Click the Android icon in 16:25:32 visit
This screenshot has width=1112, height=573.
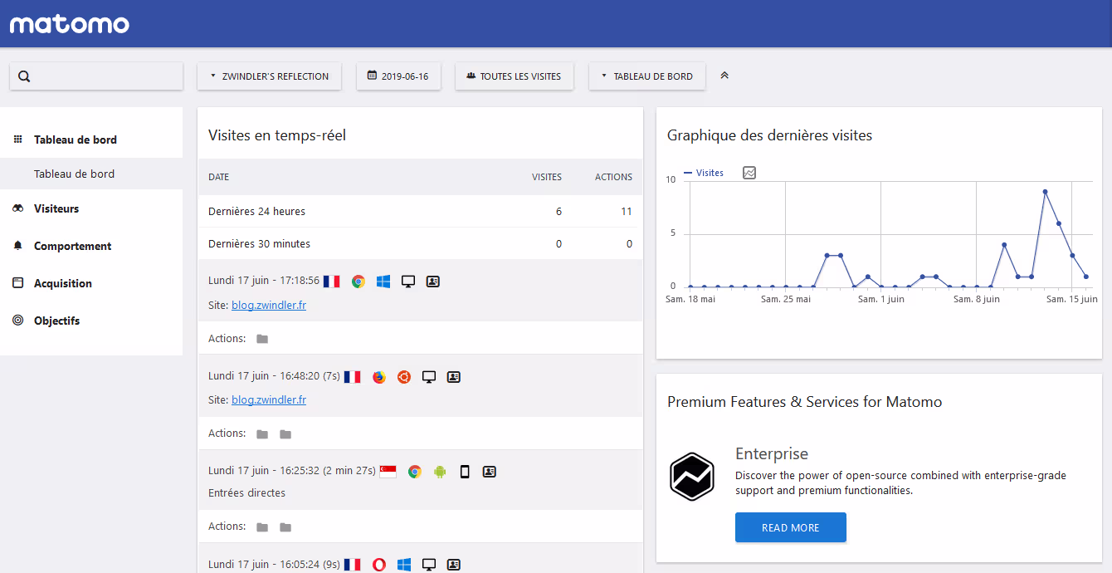[x=440, y=472]
